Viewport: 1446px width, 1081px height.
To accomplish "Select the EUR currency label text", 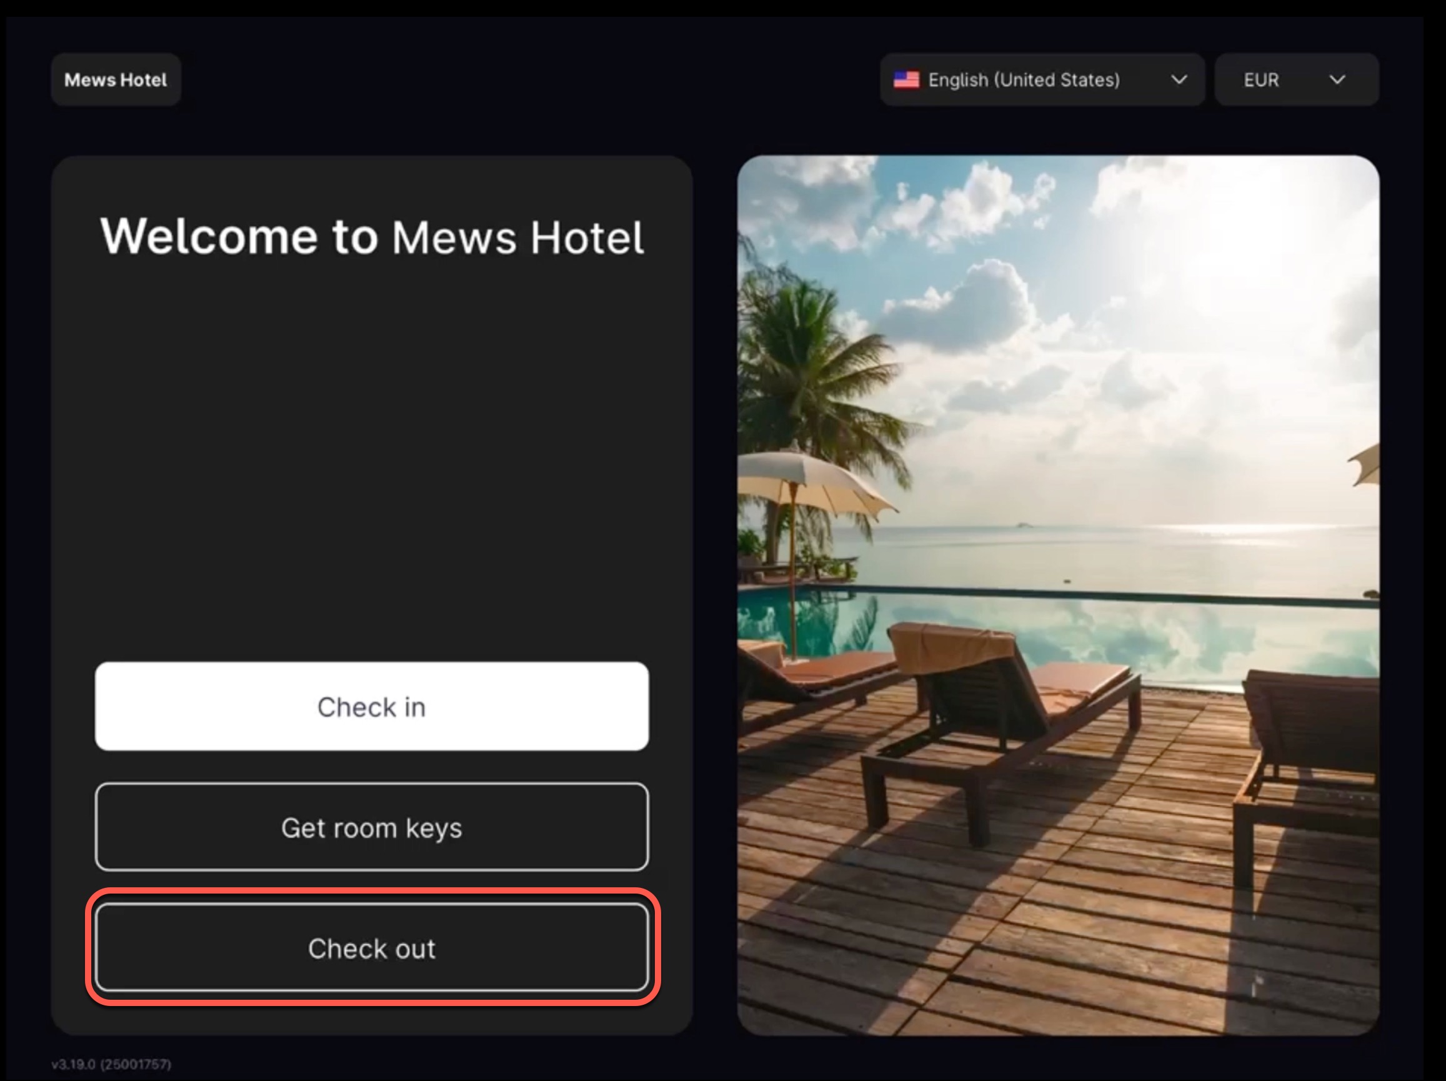I will (1261, 80).
